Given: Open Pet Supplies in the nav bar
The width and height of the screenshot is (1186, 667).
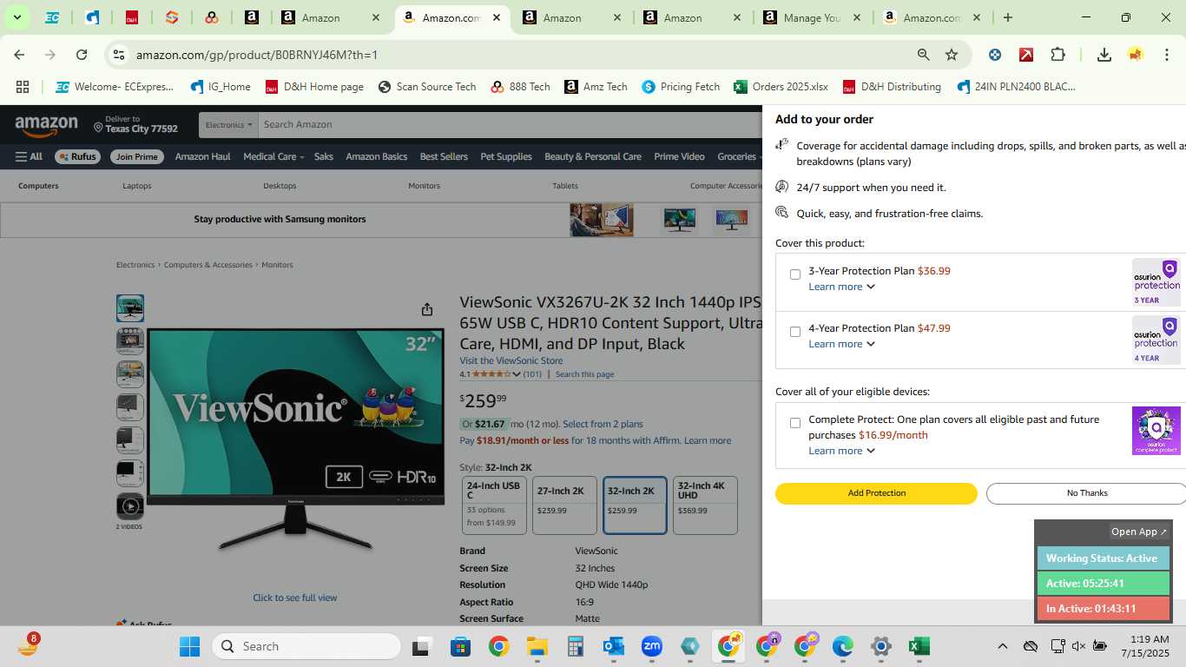Looking at the screenshot, I should coord(506,157).
